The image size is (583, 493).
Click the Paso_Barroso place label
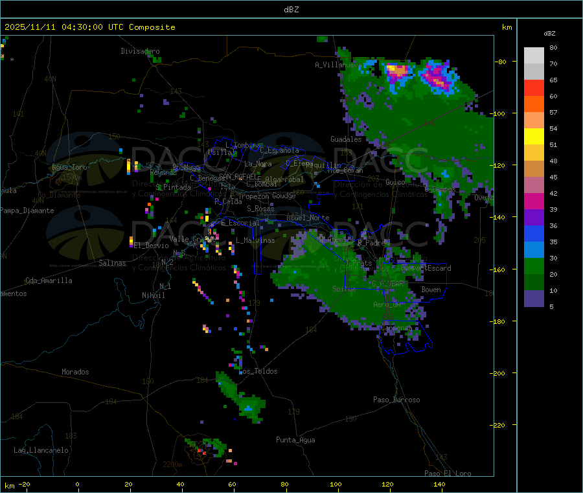click(396, 400)
